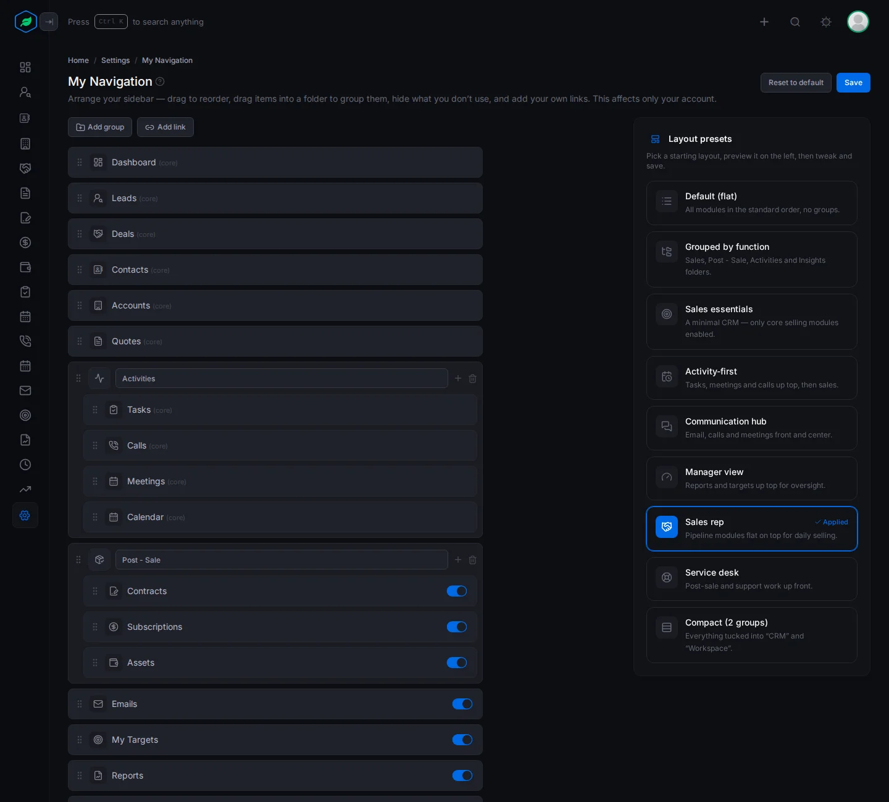Open the trending arrow icon in sidebar
This screenshot has height=802, width=889.
(x=25, y=489)
